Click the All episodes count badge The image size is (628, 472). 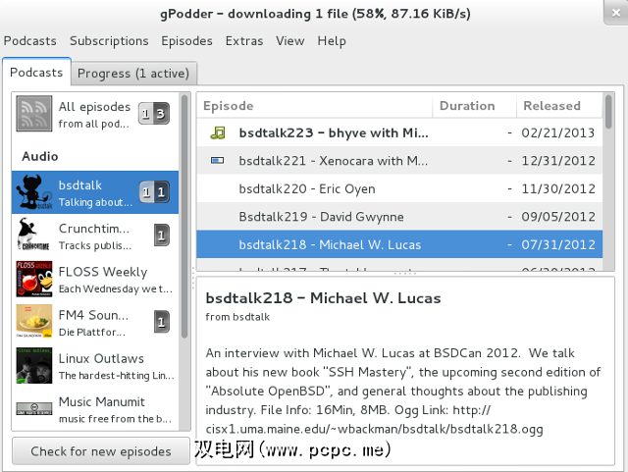[x=154, y=114]
